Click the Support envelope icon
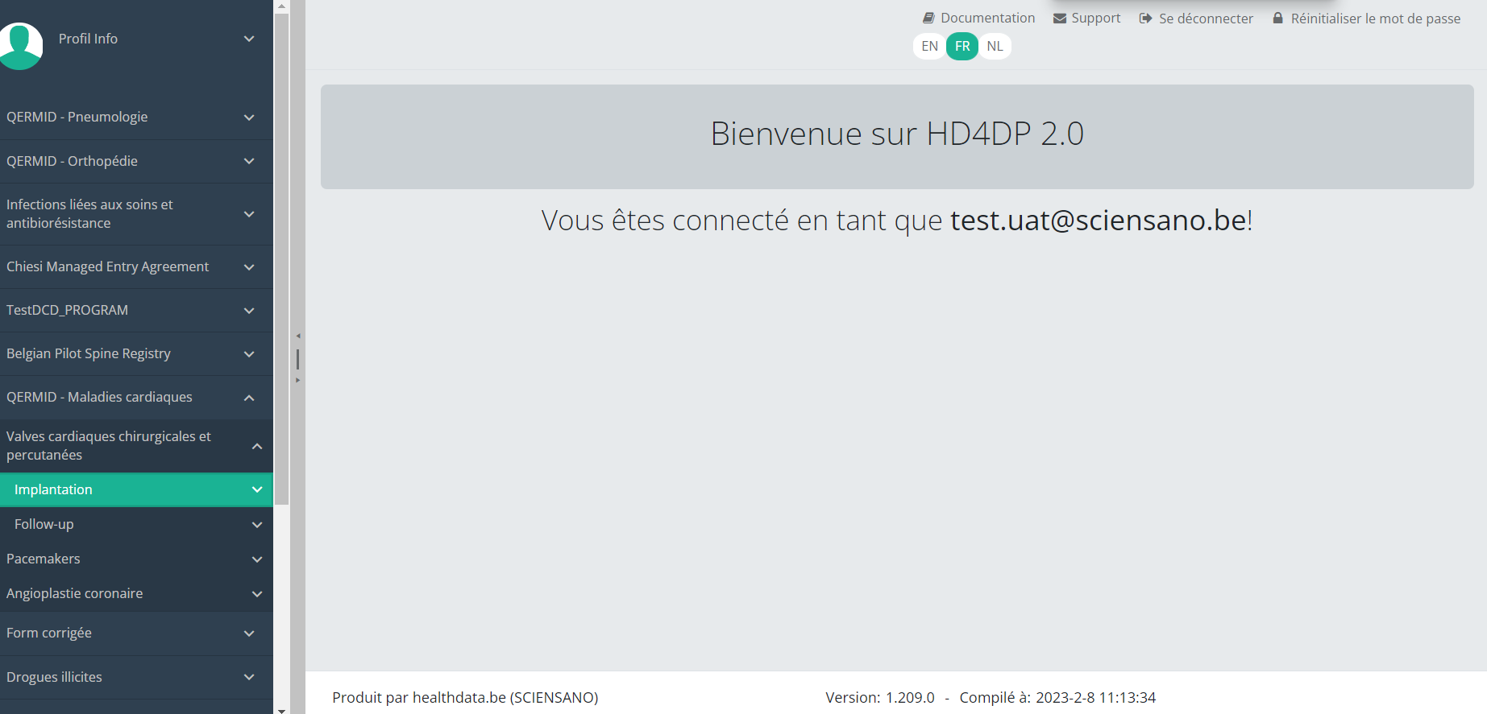 coord(1060,19)
